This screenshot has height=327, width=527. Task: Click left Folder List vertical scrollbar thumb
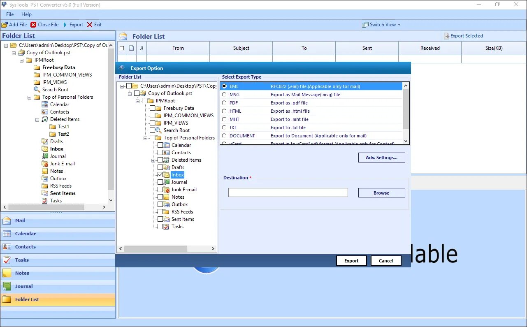111,119
